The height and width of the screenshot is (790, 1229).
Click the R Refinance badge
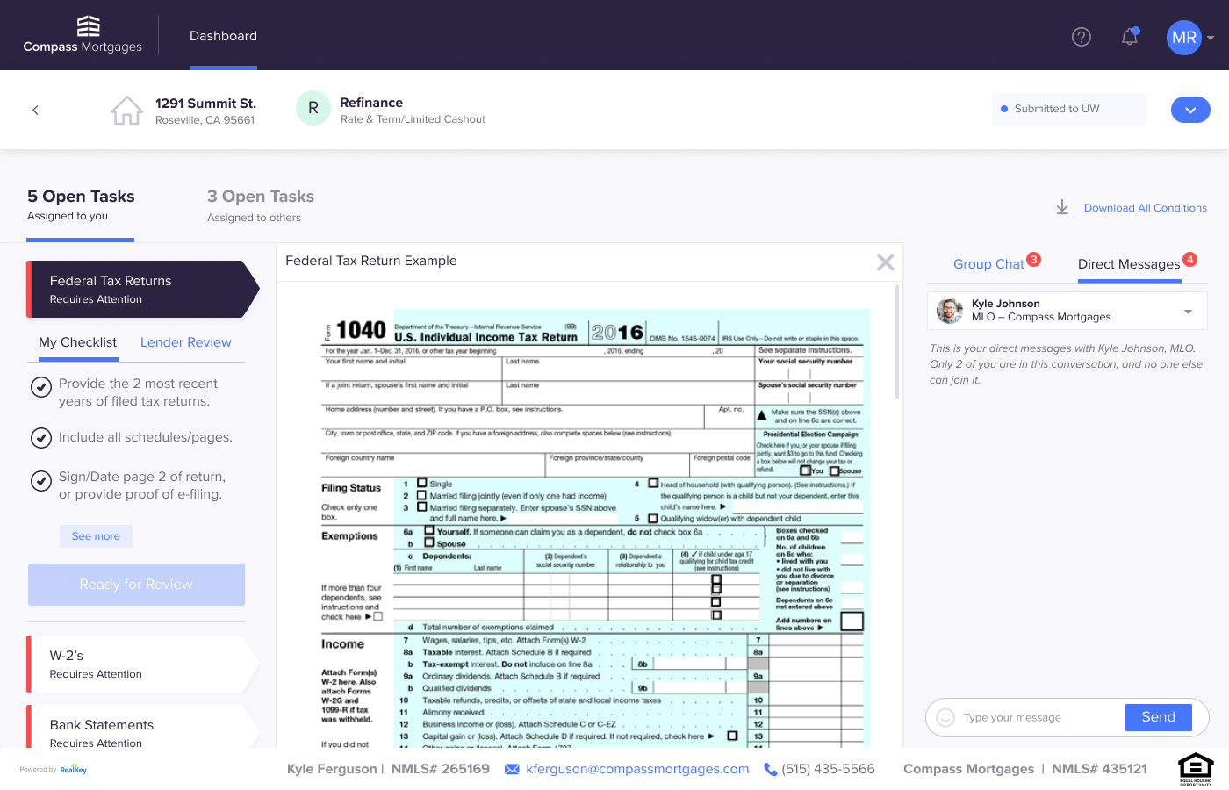click(313, 109)
